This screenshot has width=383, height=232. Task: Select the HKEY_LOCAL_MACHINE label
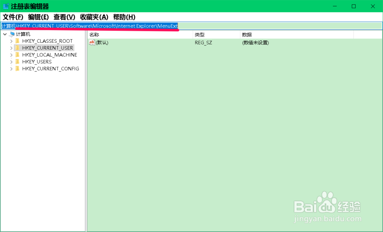[49, 55]
